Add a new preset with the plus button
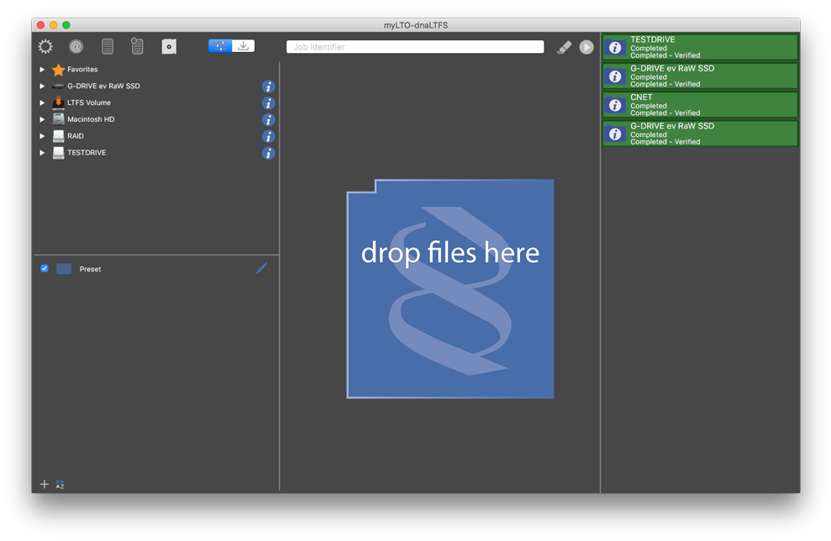The image size is (831, 541). coord(45,485)
